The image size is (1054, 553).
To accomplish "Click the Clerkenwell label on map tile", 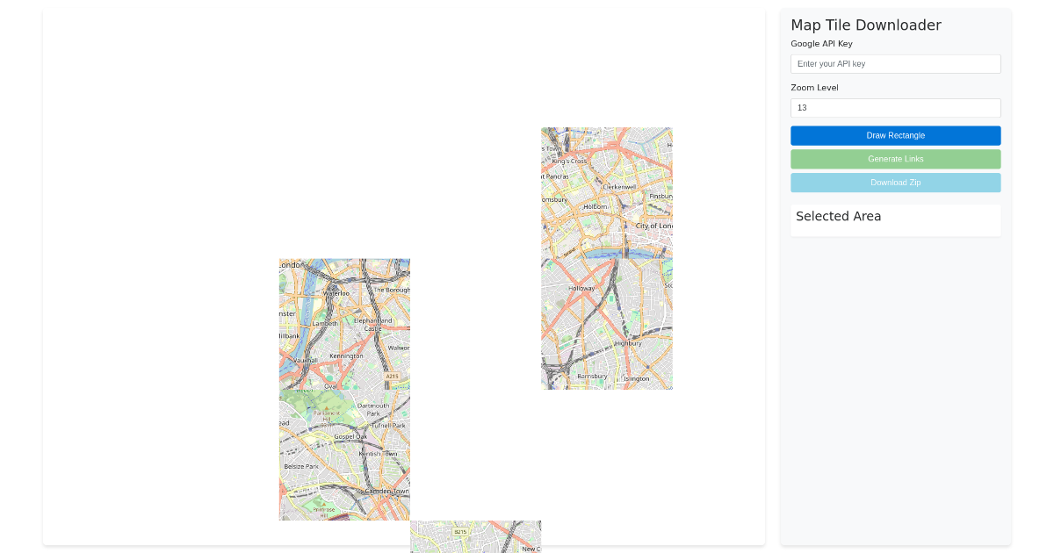I will (x=619, y=186).
